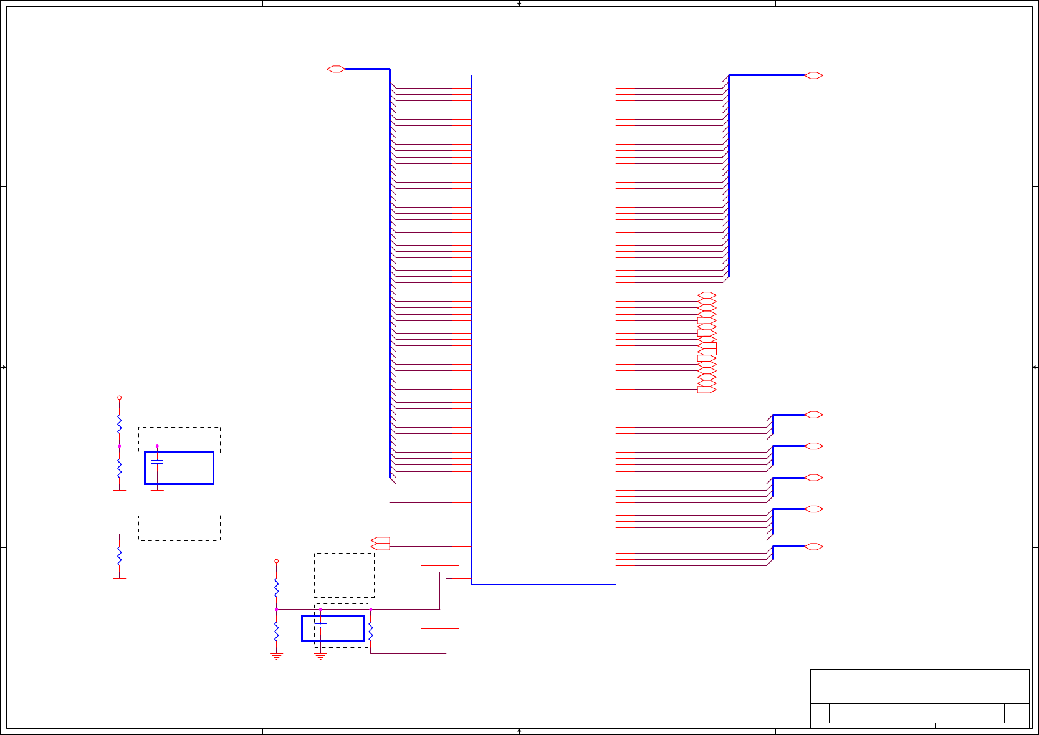The image size is (1039, 735).
Task: Click the off-page connector feeding the left bus
Action: point(336,69)
